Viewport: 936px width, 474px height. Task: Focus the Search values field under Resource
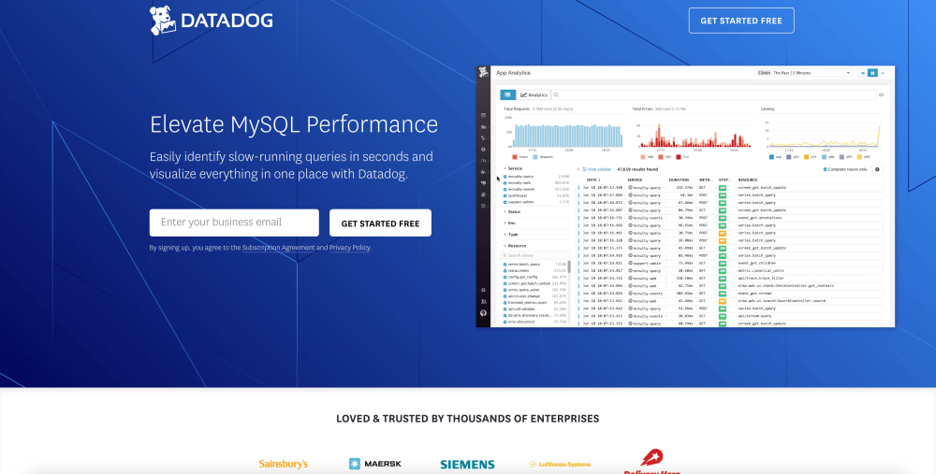point(534,255)
